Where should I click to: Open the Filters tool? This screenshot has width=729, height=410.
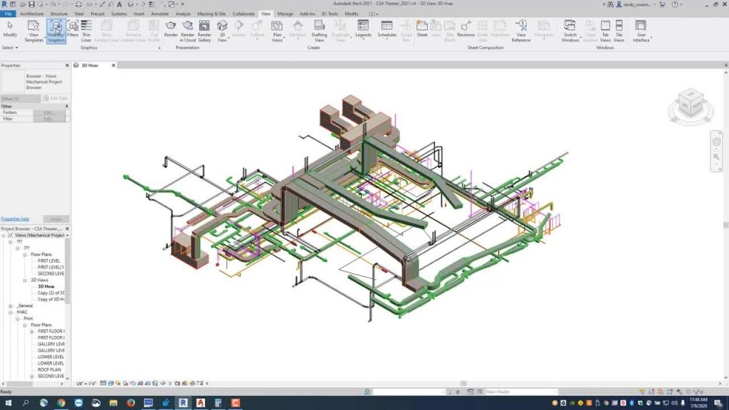click(x=73, y=28)
